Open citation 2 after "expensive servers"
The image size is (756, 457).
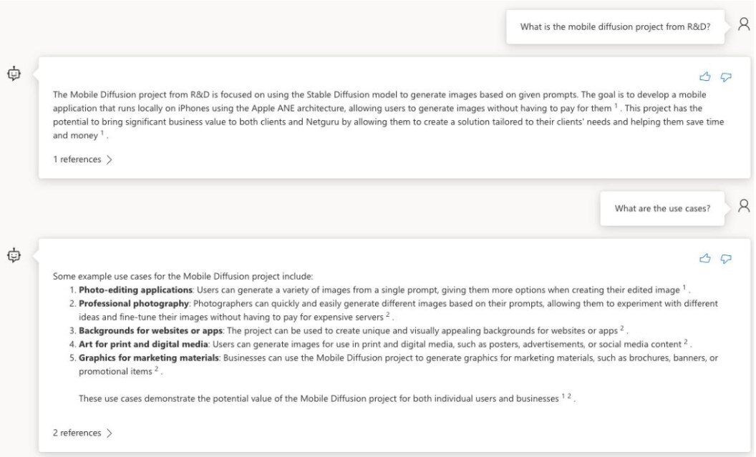(x=387, y=314)
